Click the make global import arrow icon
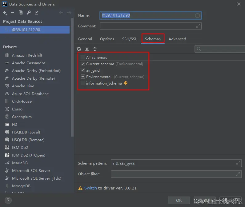 37,13
